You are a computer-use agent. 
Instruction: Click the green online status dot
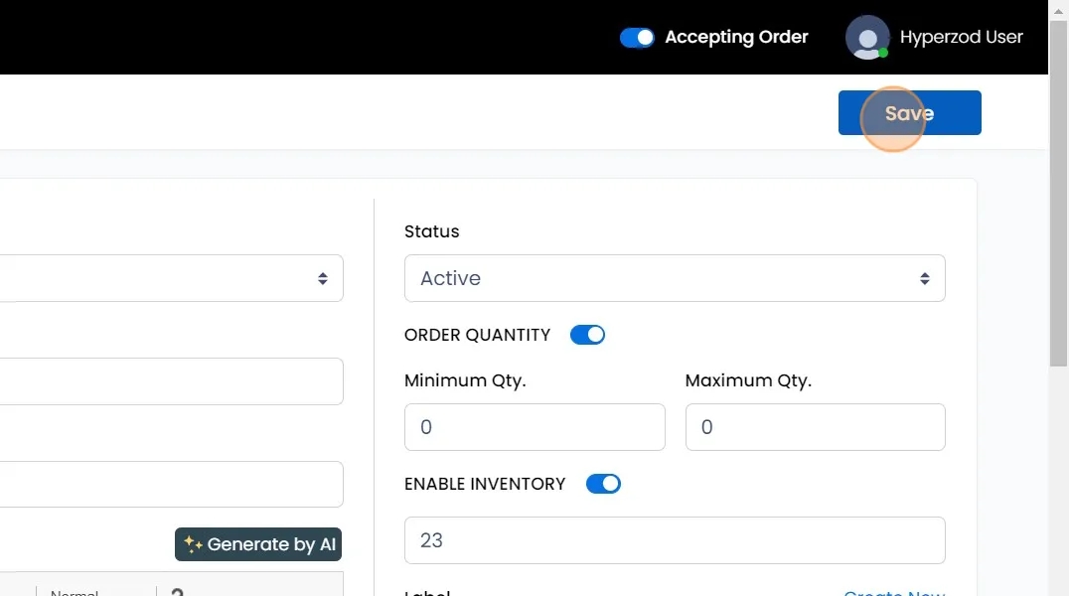[x=883, y=53]
